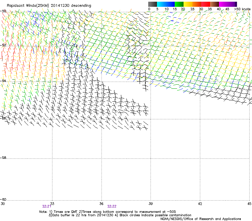252x221 pixels.
Task: Click the longitude label '42'
Action: [x=200, y=204]
